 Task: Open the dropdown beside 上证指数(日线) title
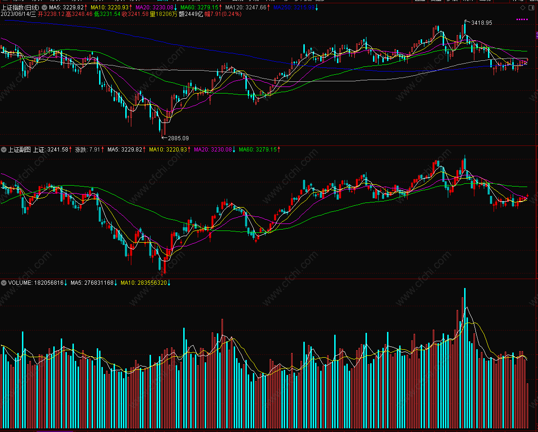44,7
